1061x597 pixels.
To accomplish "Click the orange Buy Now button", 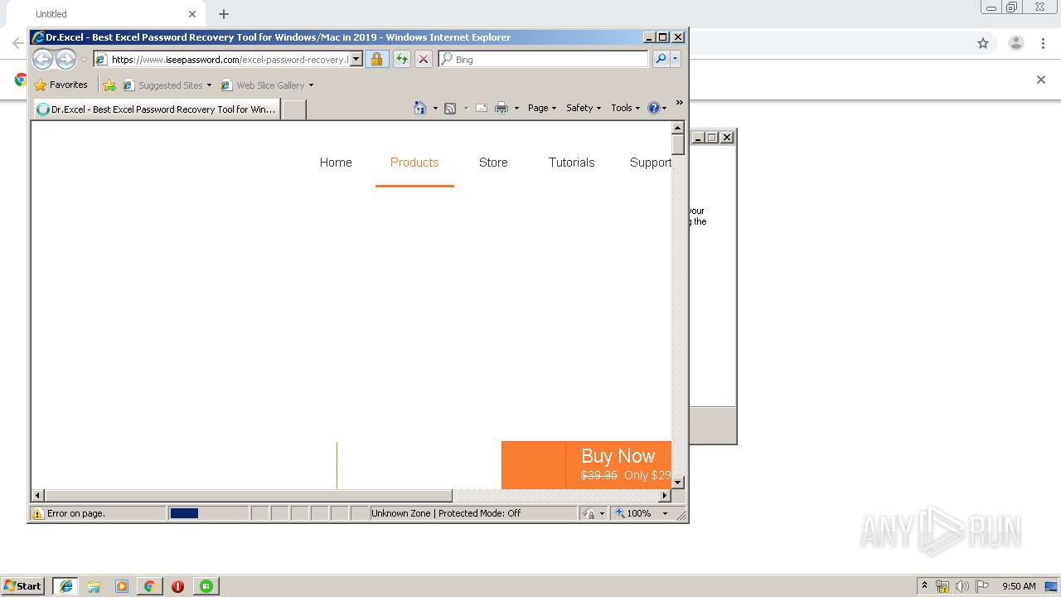I will pos(586,465).
